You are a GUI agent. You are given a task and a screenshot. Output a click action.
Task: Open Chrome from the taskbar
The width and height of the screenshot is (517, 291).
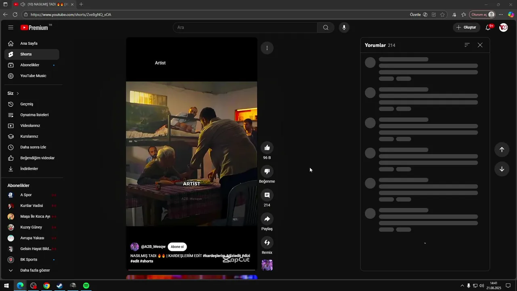click(46, 286)
